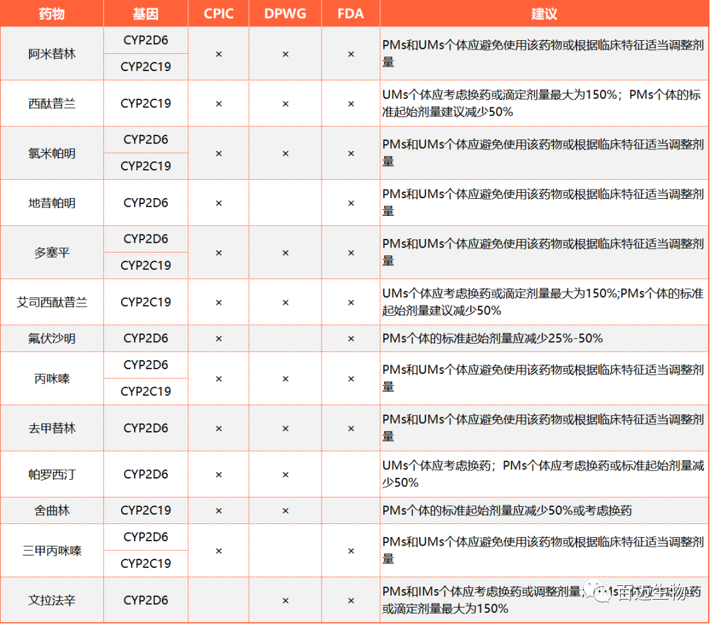The height and width of the screenshot is (624, 710).
Task: Click the DPWG × mark for 多塞平
Action: point(285,253)
